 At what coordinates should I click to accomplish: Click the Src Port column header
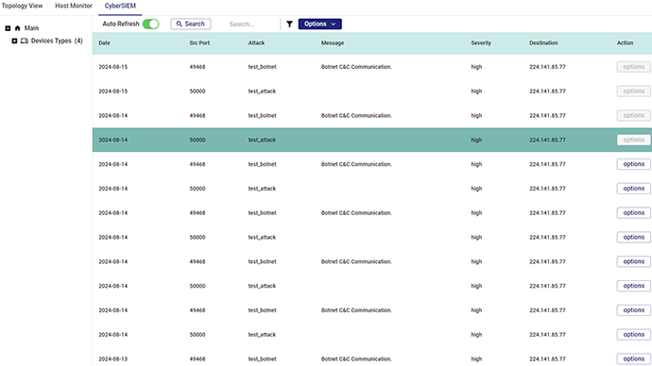pyautogui.click(x=199, y=42)
